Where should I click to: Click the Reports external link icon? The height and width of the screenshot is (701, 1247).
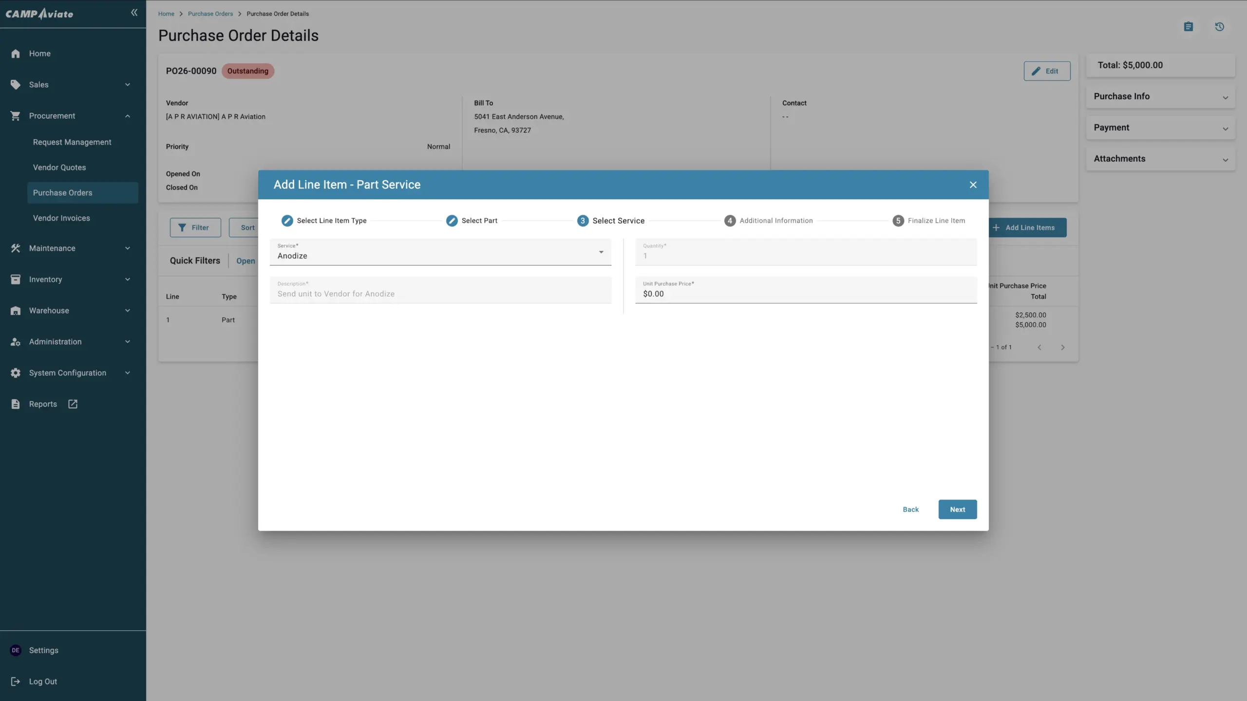pyautogui.click(x=73, y=404)
